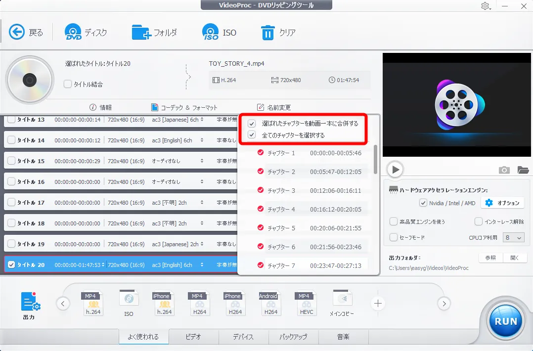
Task: Deselect チャプター 1 red check
Action: pos(261,153)
